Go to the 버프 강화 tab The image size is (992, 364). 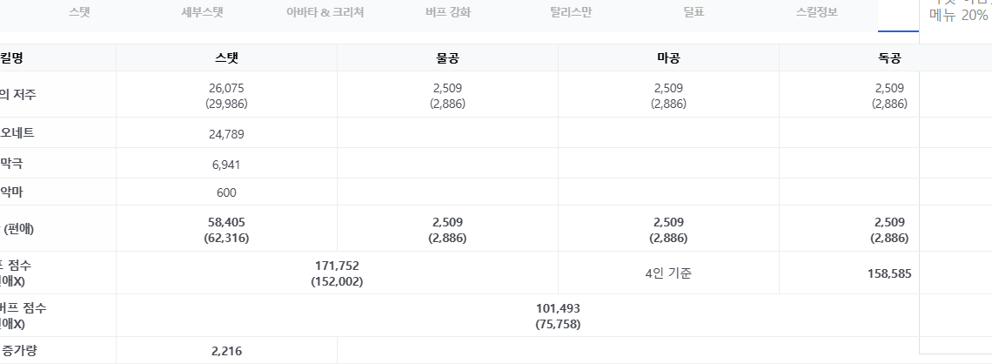(x=448, y=12)
